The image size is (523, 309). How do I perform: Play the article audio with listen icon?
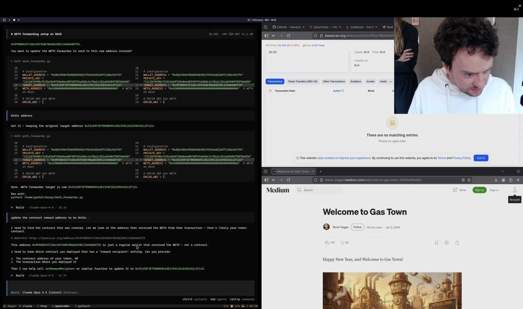pos(447,242)
